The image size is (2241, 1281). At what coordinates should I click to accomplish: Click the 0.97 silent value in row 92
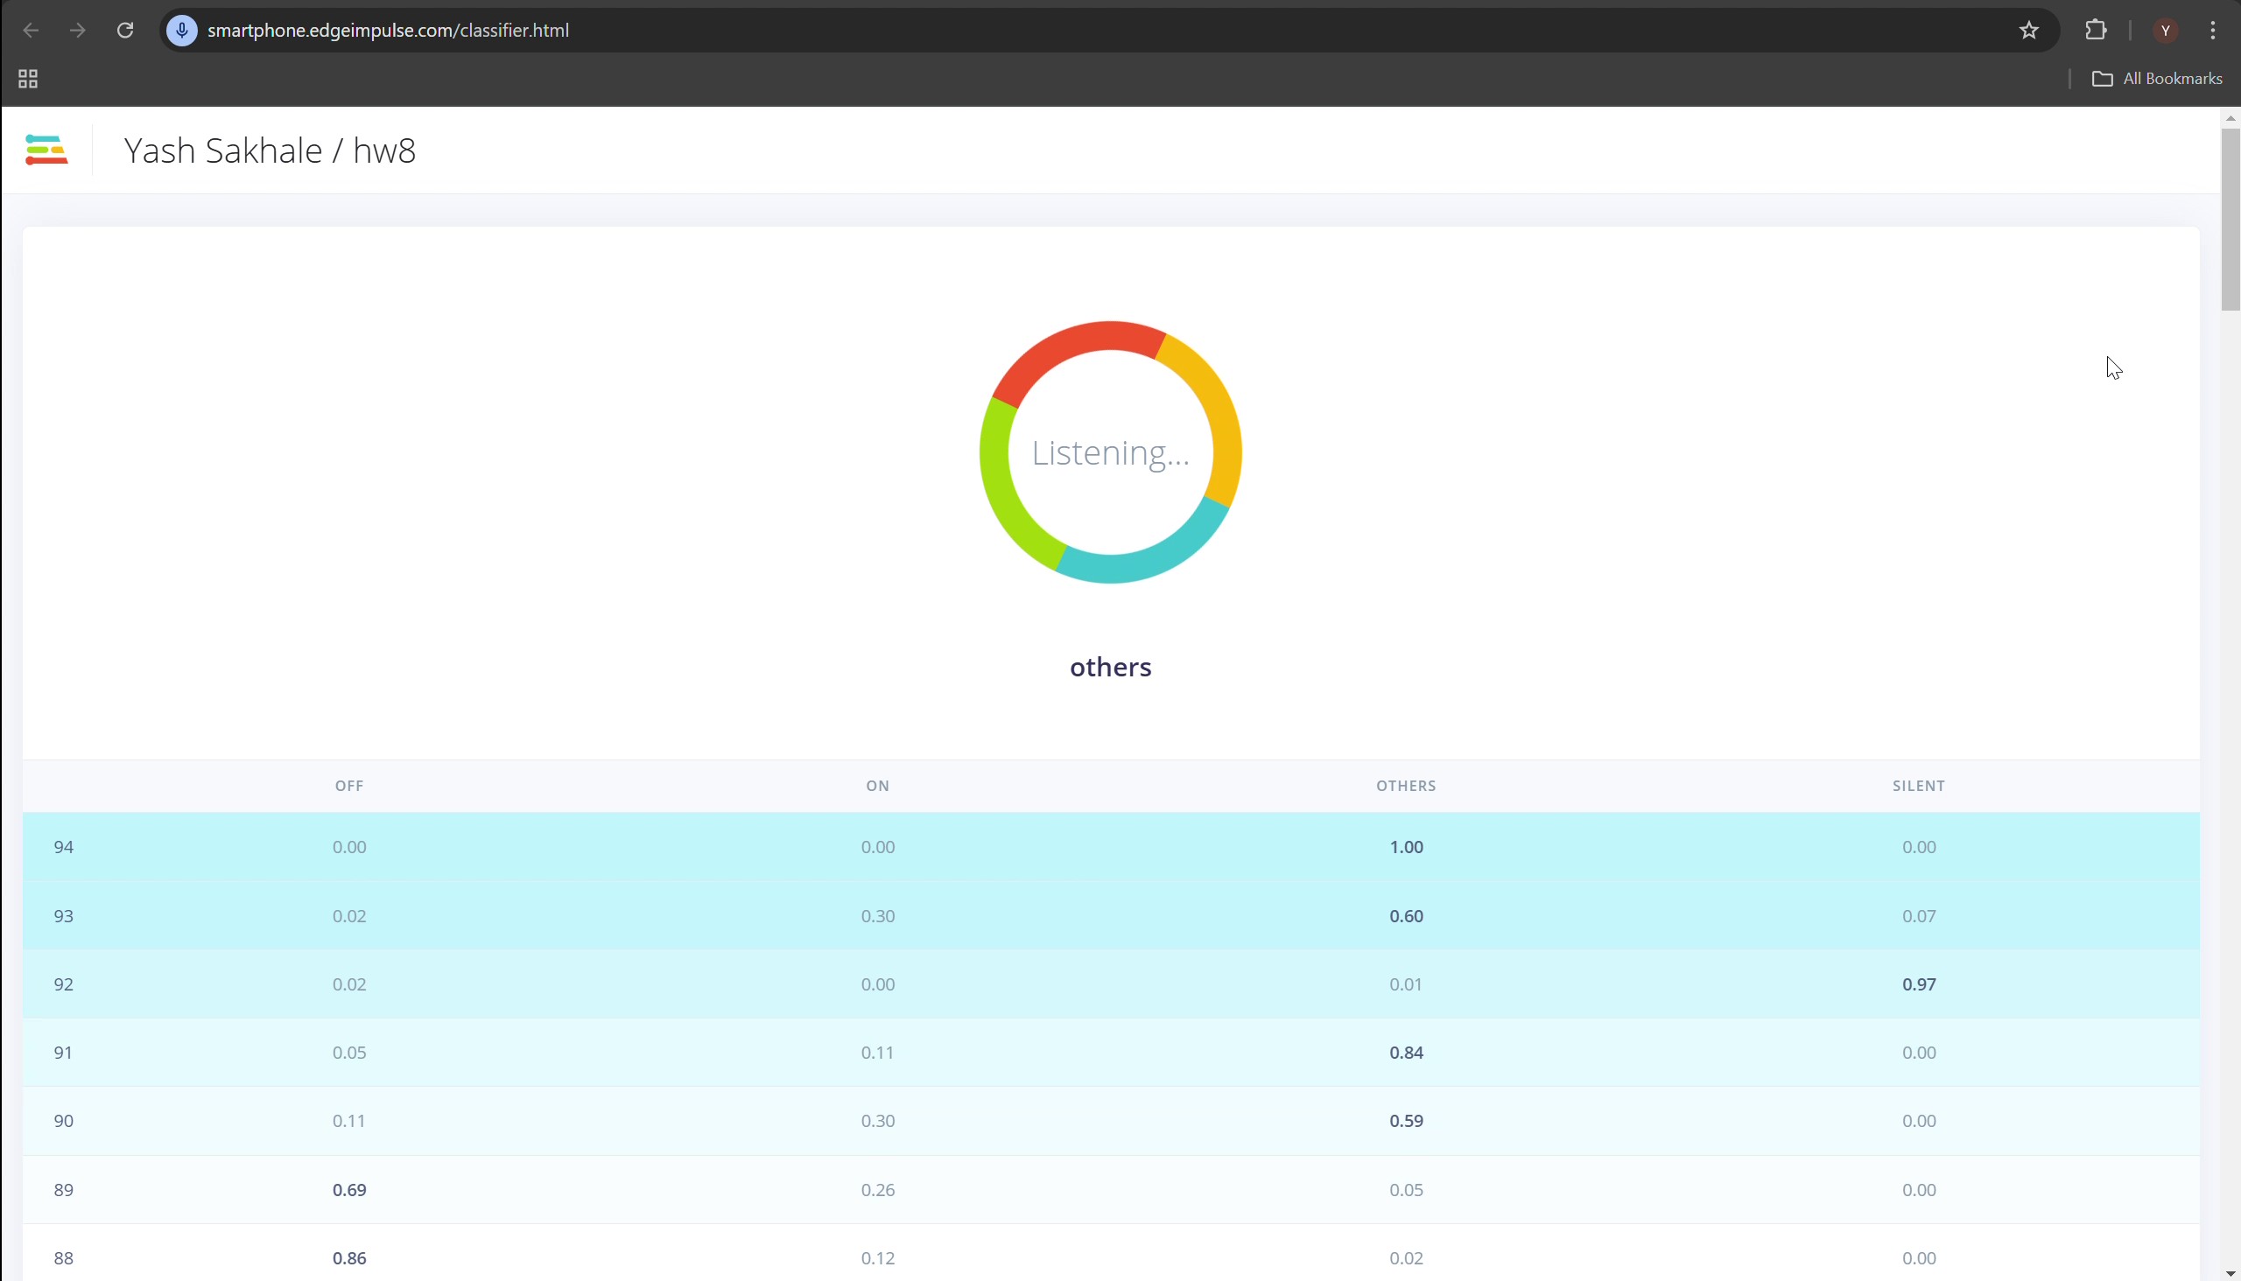coord(1918,984)
